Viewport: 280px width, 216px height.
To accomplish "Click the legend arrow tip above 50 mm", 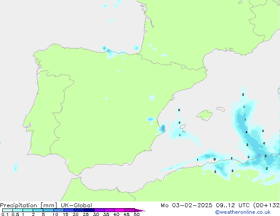I will coord(140,210).
